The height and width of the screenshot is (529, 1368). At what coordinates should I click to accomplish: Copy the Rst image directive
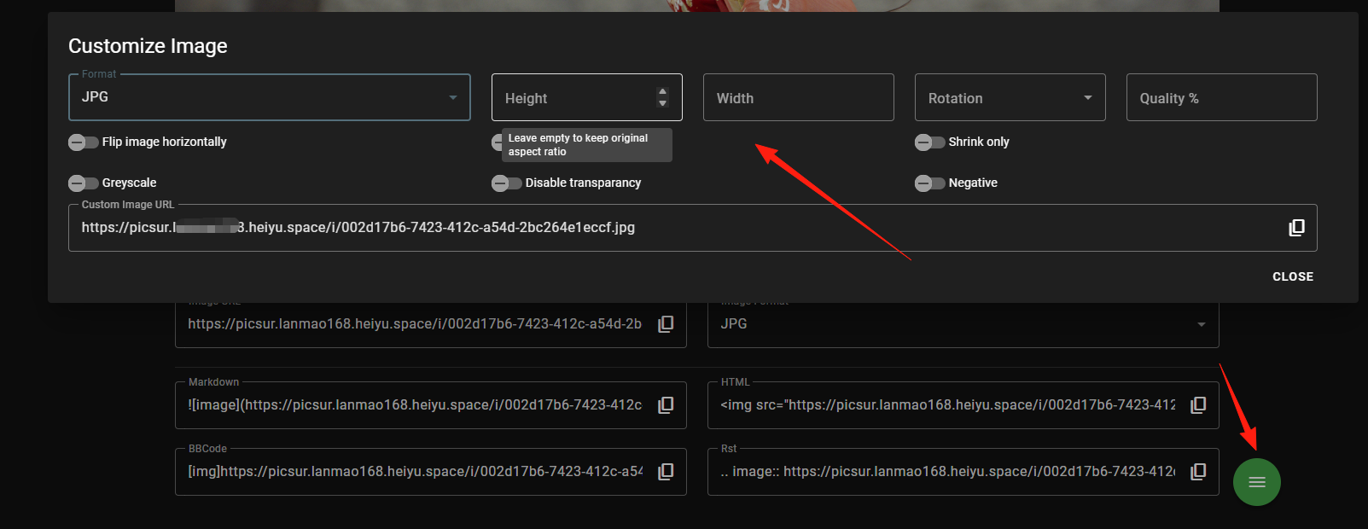pyautogui.click(x=1198, y=472)
